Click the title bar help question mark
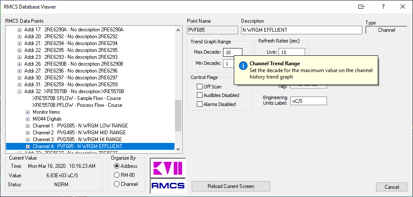 [x=383, y=6]
